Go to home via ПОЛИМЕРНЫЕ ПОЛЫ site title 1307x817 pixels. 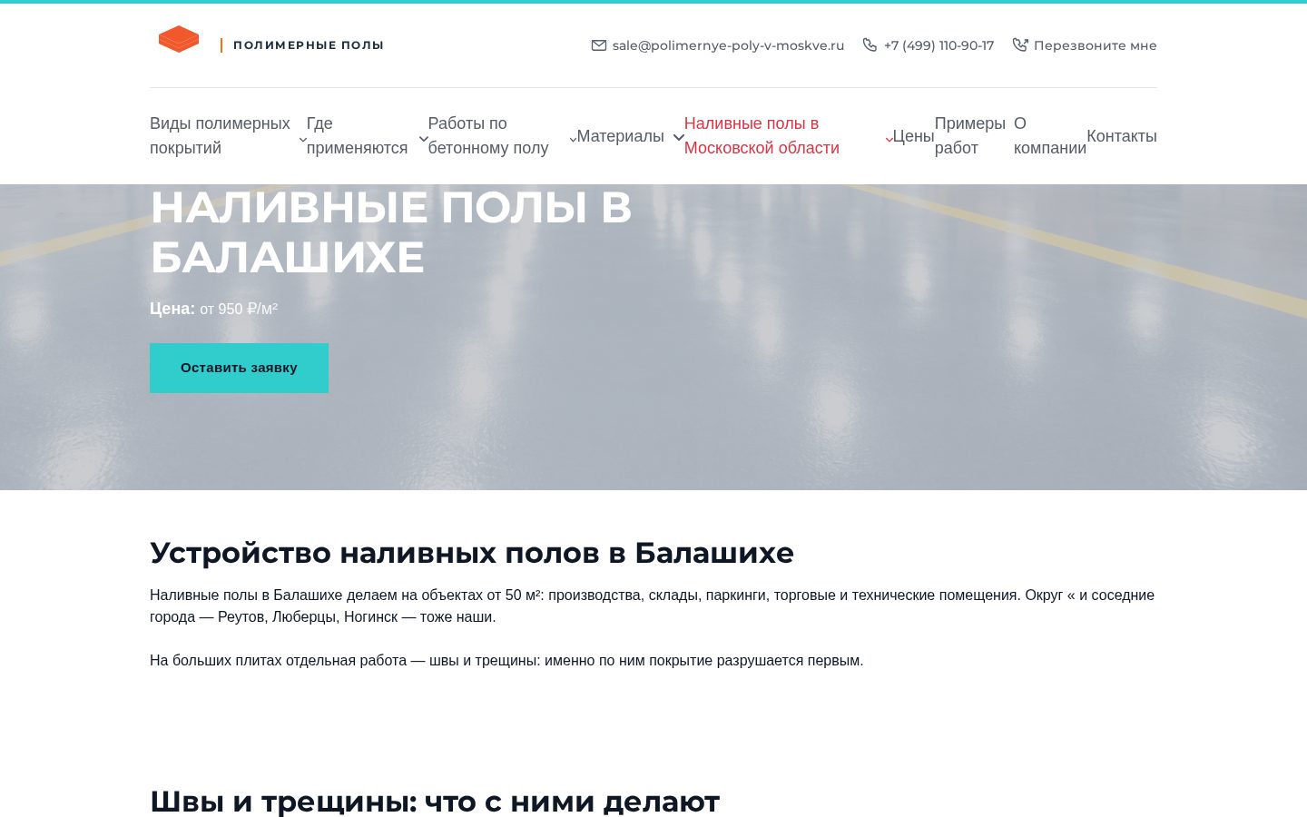tap(309, 45)
